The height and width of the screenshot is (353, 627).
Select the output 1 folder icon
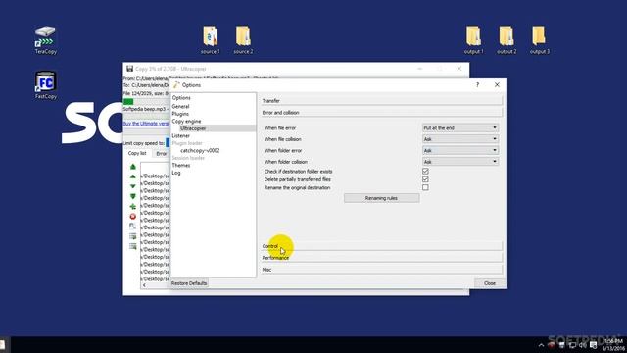(x=473, y=40)
